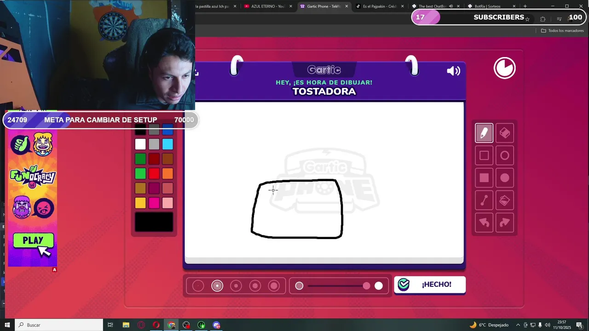Open the taskbar clock showing 23:57
This screenshot has width=589, height=331.
click(561, 325)
